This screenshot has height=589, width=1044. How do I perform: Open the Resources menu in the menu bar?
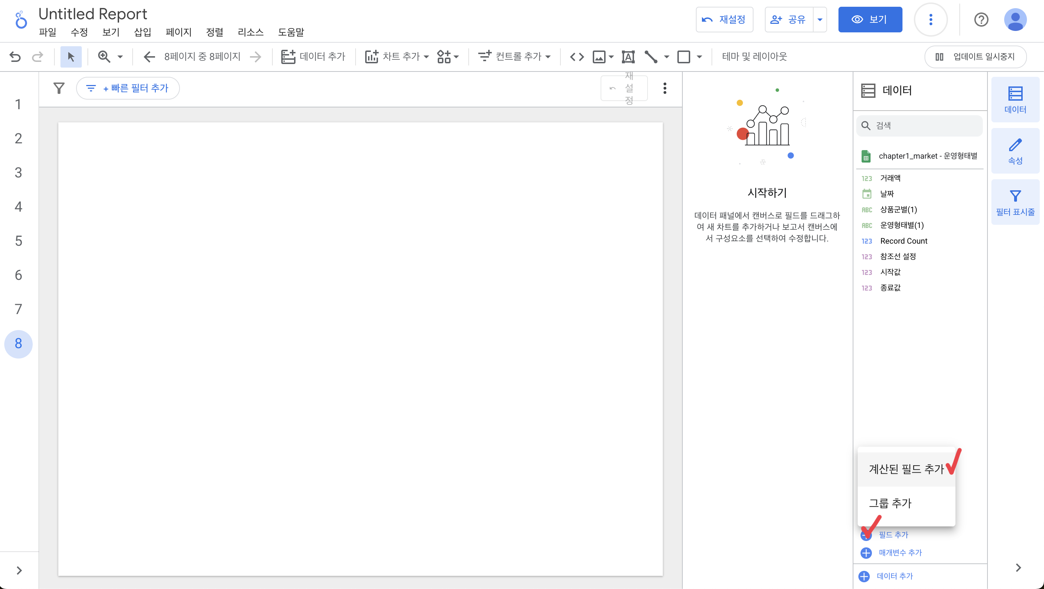(x=250, y=32)
